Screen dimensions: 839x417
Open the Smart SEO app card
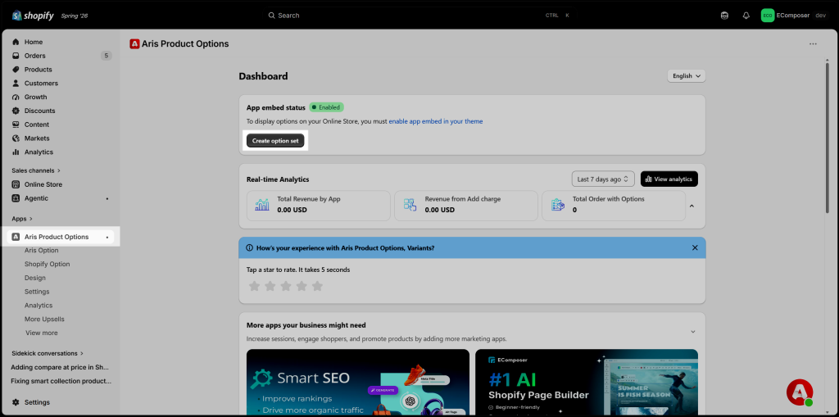tap(358, 383)
